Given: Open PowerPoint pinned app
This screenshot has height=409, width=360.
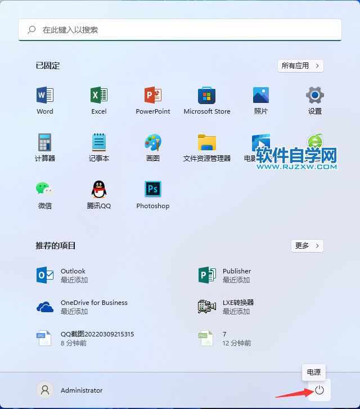Looking at the screenshot, I should click(x=153, y=101).
